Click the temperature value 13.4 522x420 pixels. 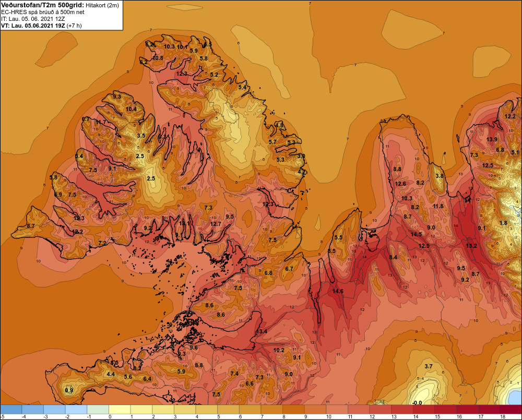(x=262, y=331)
